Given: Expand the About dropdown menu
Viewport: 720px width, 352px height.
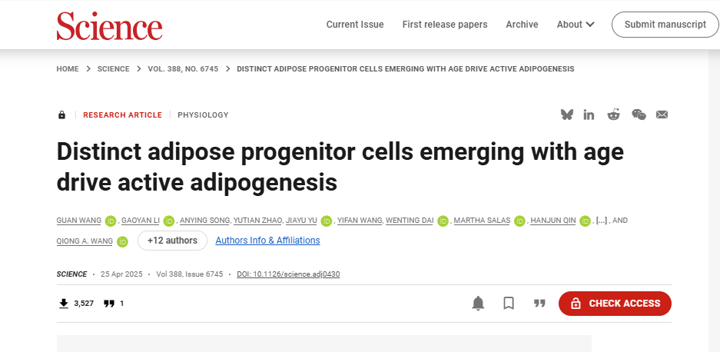Looking at the screenshot, I should (x=576, y=25).
